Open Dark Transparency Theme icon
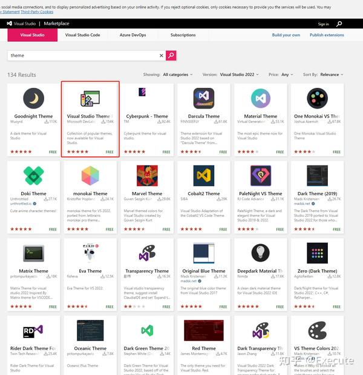The height and width of the screenshot is (375, 363). click(x=261, y=331)
